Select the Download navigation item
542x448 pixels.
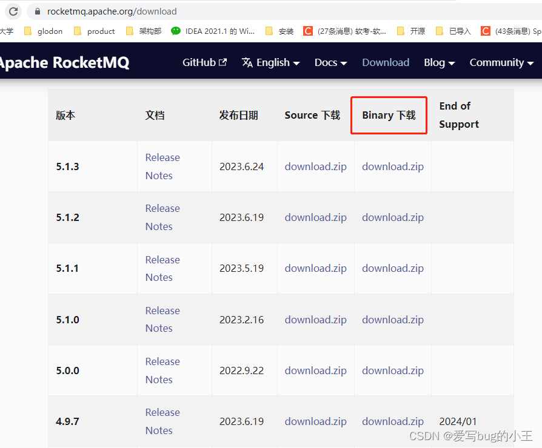[x=386, y=62]
